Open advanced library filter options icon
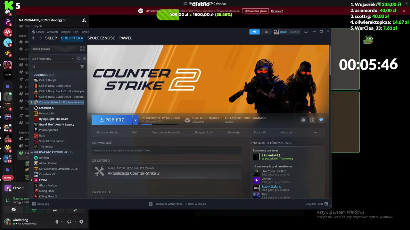The width and height of the screenshot is (410, 230). 82,66
